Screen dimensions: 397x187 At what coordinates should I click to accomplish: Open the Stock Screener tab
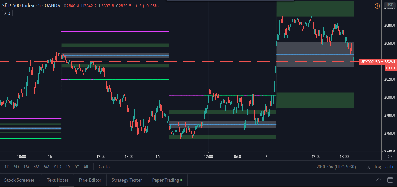coord(19,180)
